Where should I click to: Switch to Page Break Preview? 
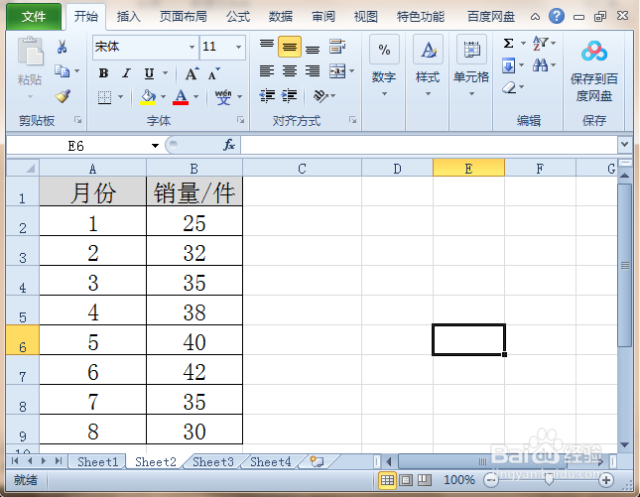425,480
